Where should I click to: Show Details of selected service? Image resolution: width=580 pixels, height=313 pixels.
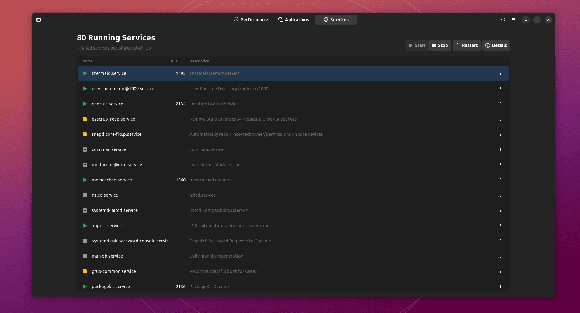pos(496,45)
